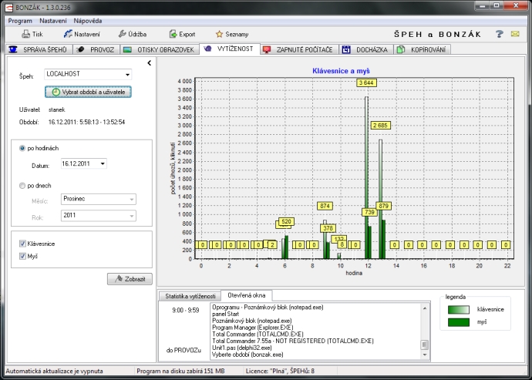Click the BONZÁK application title icon
532x380 pixels.
point(10,7)
